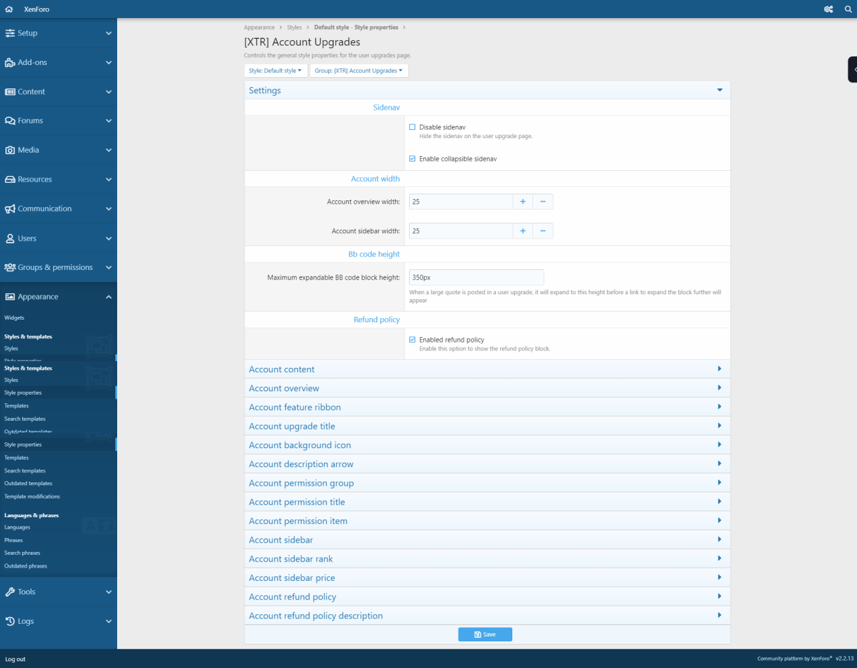The width and height of the screenshot is (857, 668).
Task: Toggle the Enabled refund policy checkbox
Action: click(412, 340)
